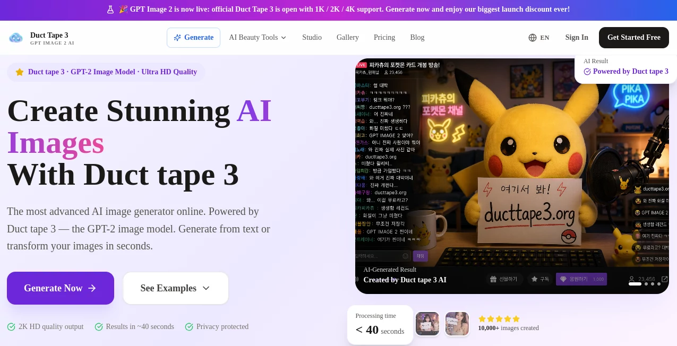
Task: Click the Privacy protected text
Action: (x=222, y=327)
